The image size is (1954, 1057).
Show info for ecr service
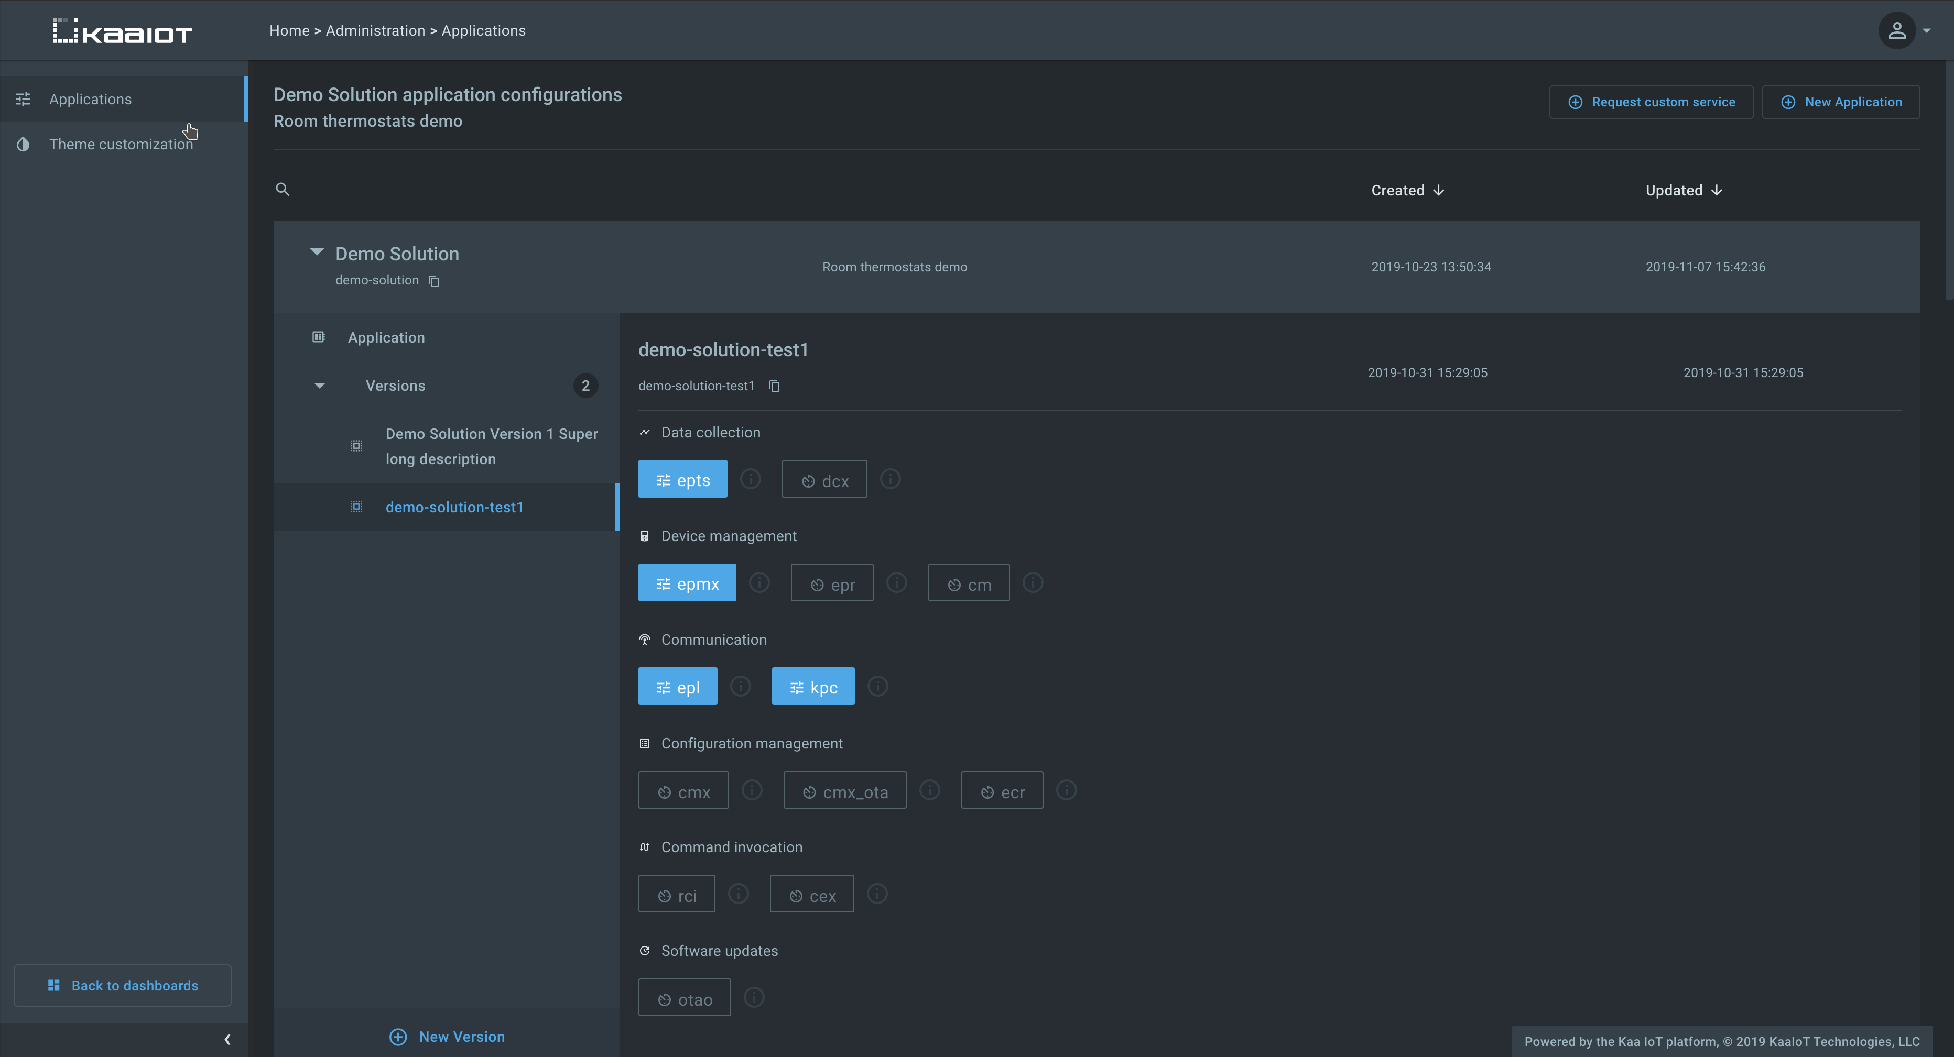point(1067,790)
